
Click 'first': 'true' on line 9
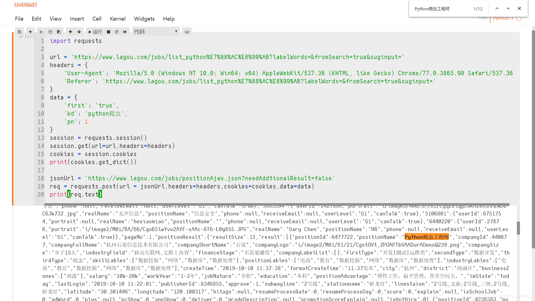coord(91,106)
